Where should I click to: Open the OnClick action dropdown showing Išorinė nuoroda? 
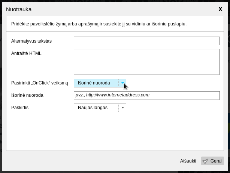96,83
